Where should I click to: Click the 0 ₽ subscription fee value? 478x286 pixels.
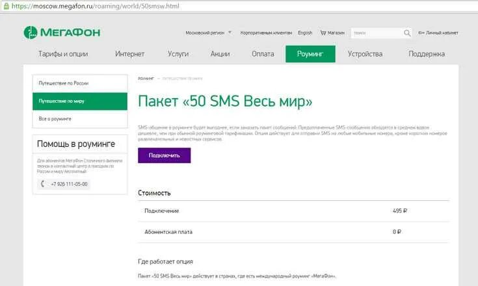tap(397, 232)
